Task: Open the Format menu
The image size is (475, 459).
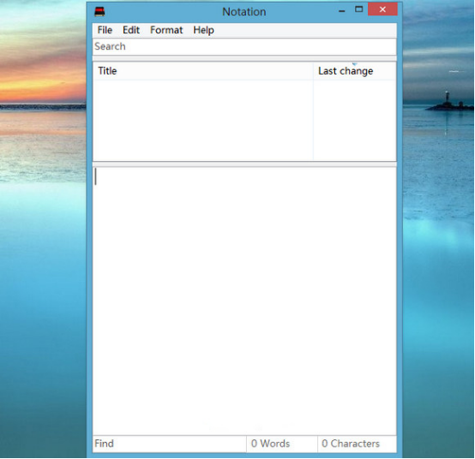Action: pyautogui.click(x=166, y=30)
